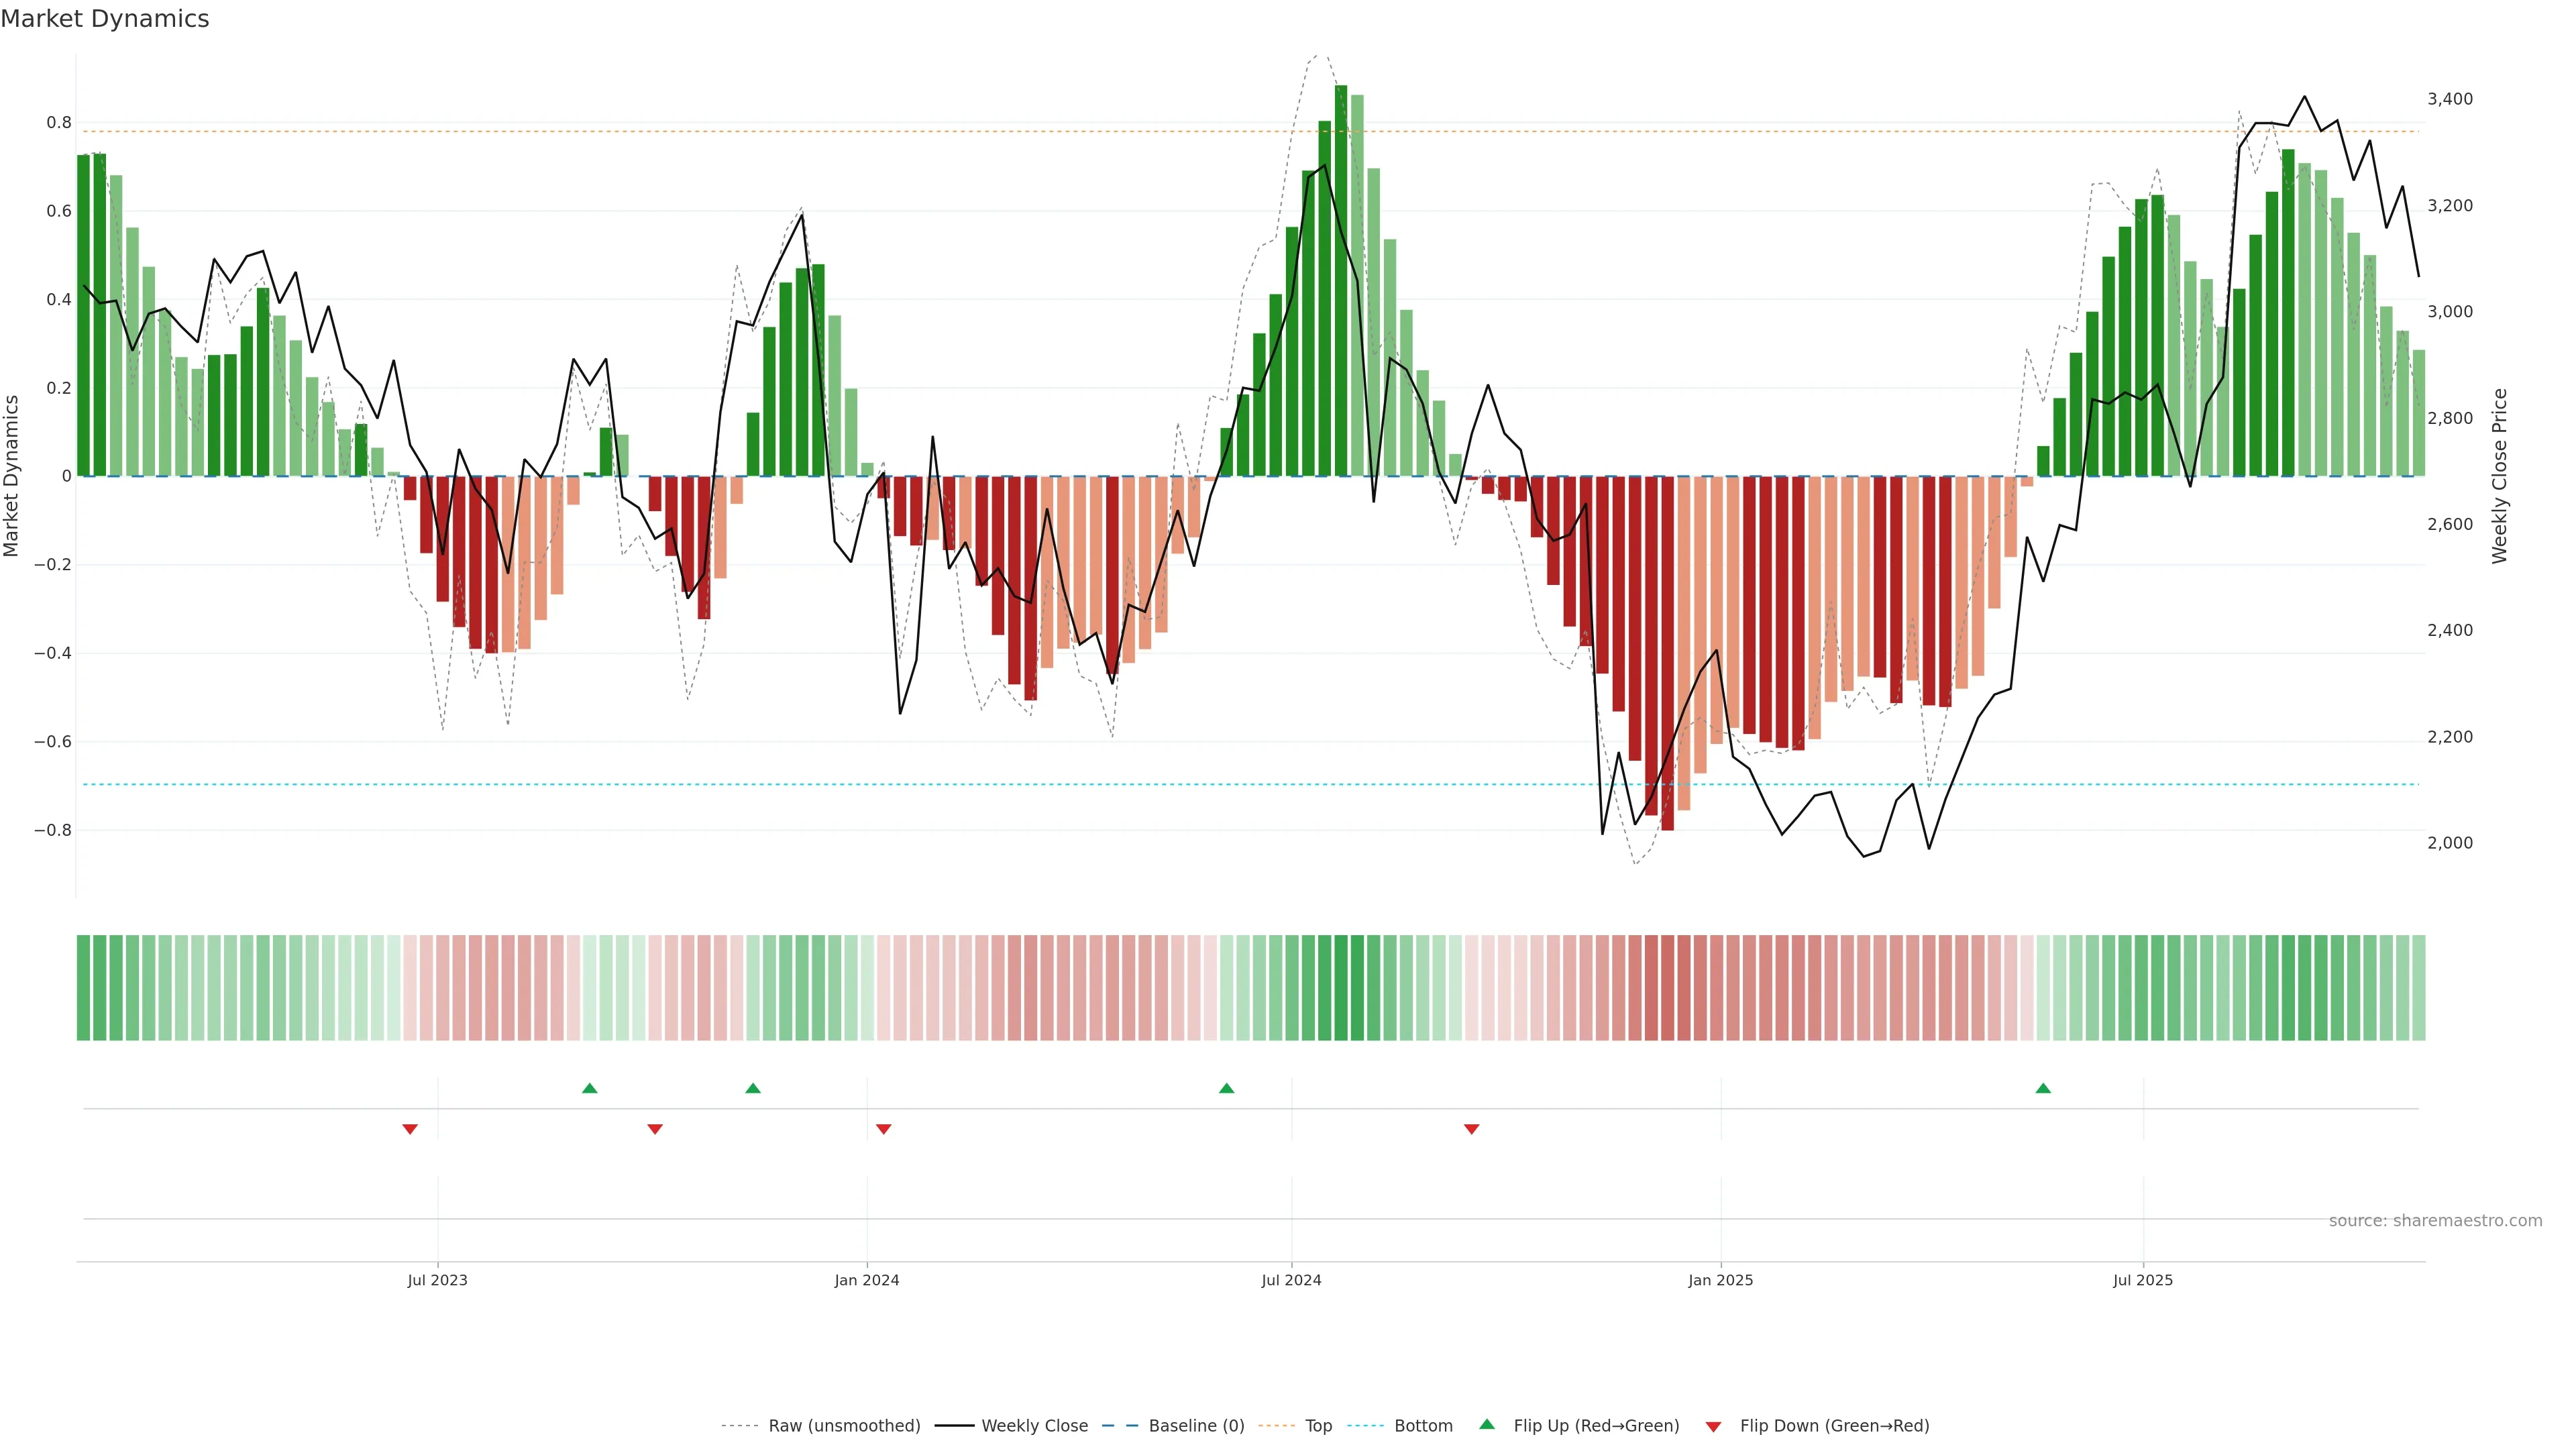Click the Weekly Close Price axis title
This screenshot has width=2576, height=1449.
click(2499, 476)
